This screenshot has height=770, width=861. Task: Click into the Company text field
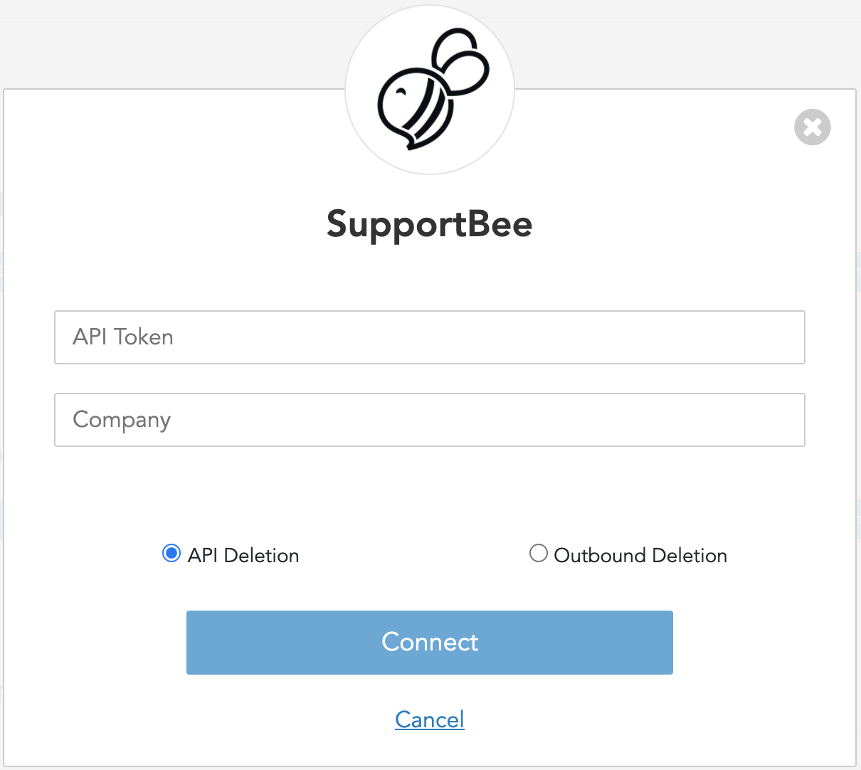pyautogui.click(x=429, y=420)
